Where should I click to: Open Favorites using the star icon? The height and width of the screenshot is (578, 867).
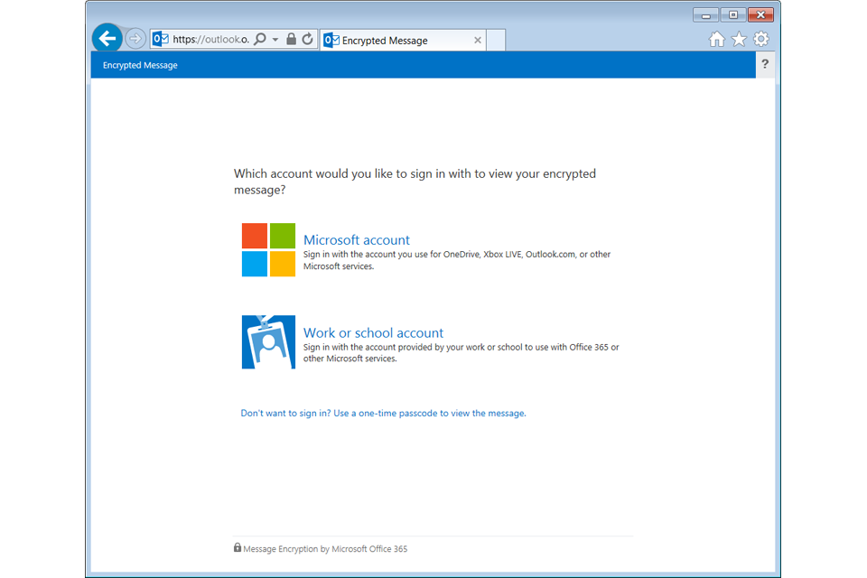coord(739,39)
